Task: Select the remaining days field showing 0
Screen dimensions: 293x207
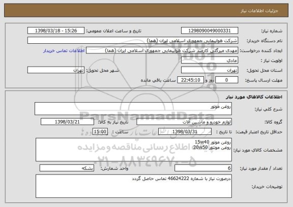Action: pyautogui.click(x=227, y=80)
